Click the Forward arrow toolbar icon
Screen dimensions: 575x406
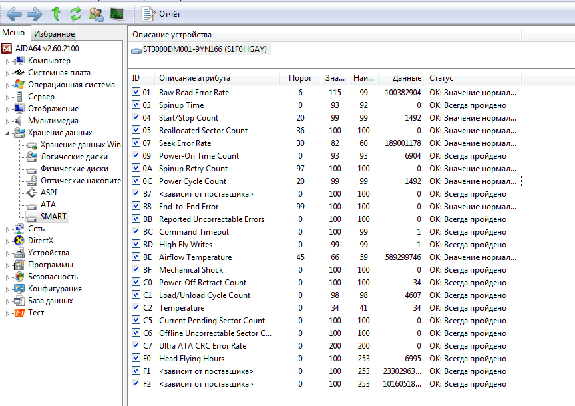pyautogui.click(x=34, y=13)
